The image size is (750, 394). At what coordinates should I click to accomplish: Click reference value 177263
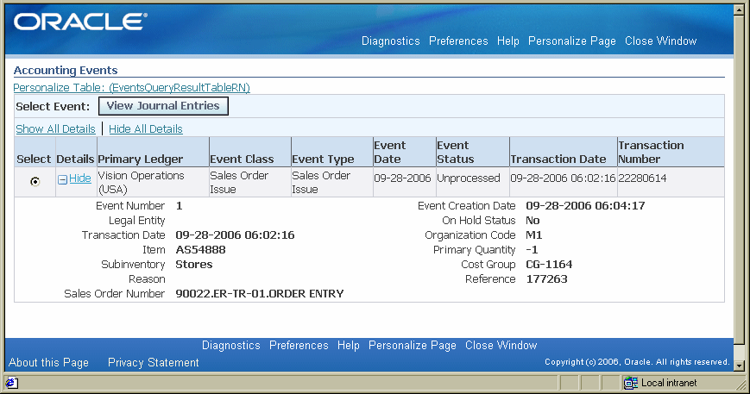pos(546,279)
